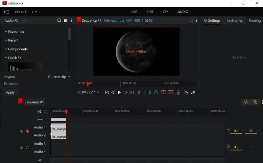Click the Play button in the viewer
263x163 pixels.
[119, 92]
